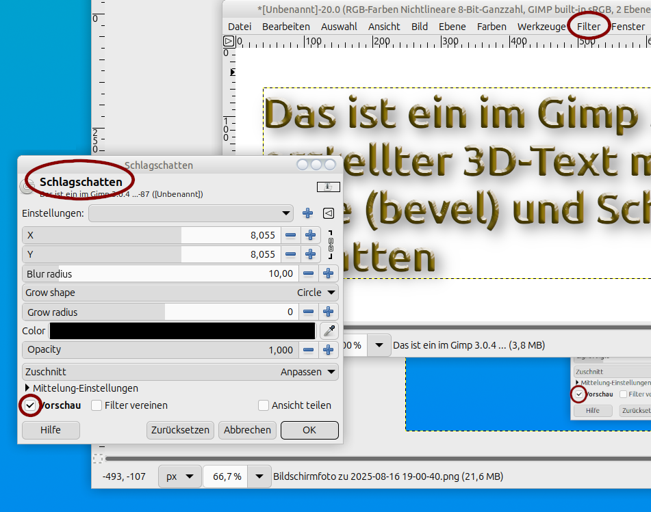Click the 66,7 % zoom input field
The image size is (651, 512).
click(227, 476)
